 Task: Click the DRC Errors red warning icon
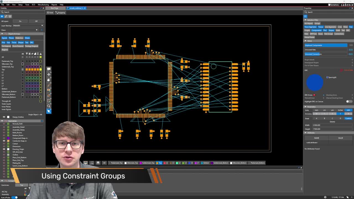click(314, 95)
